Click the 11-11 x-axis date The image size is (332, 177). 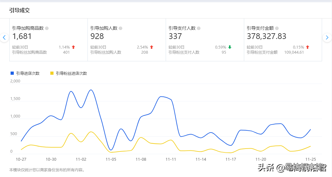coord(171,159)
